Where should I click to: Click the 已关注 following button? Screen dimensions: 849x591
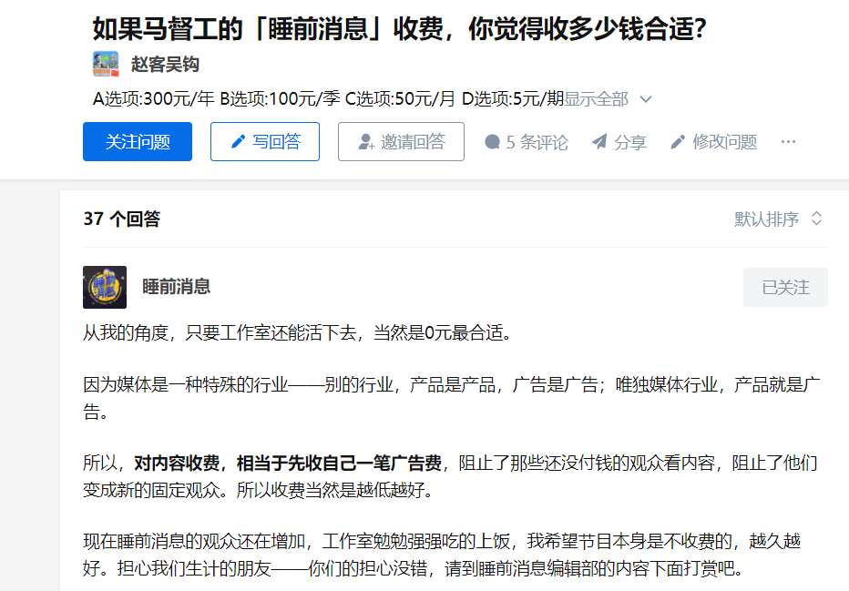pyautogui.click(x=785, y=288)
